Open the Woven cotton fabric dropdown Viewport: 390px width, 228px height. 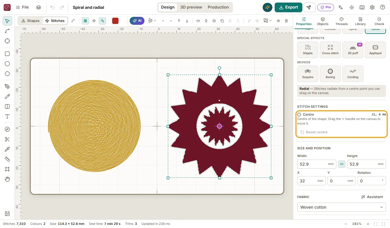coord(341,207)
